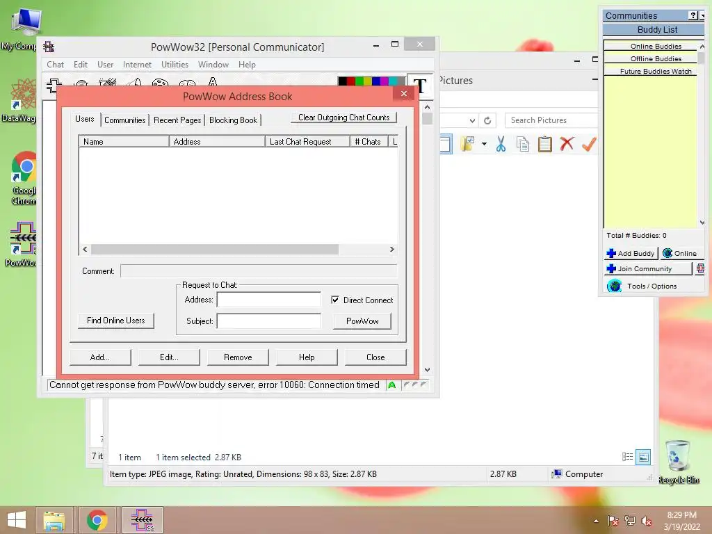Click the Help button in Address Book
Screen dimensions: 712x534
coord(307,357)
